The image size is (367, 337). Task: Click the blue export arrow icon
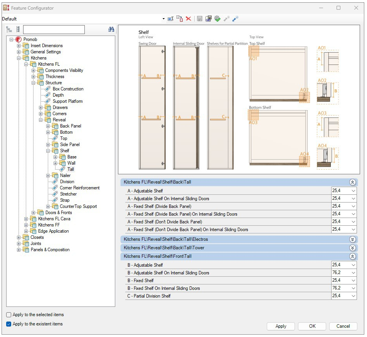coord(235,19)
